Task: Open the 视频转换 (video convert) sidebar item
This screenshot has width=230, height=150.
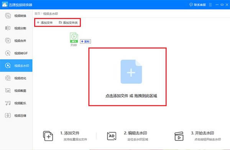Action: tap(16, 16)
